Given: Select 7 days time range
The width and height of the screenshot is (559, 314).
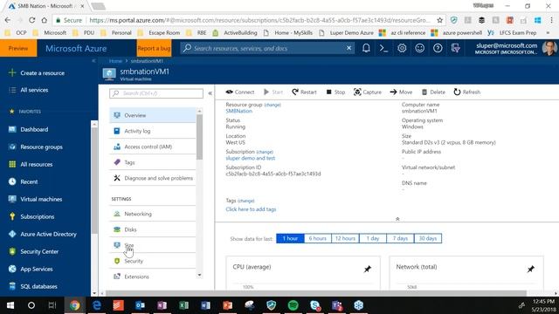Looking at the screenshot, I should (400, 238).
